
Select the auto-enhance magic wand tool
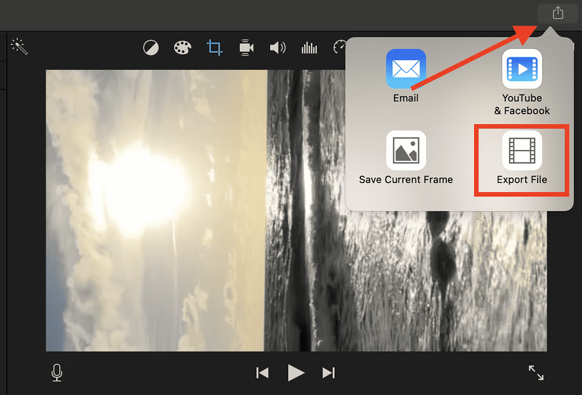19,47
